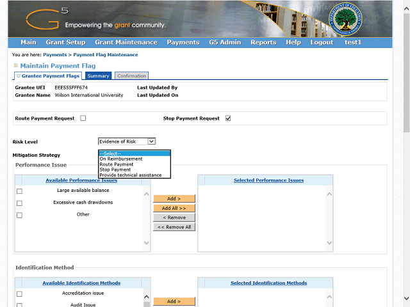Click the << Remove All button
Screen dimensions: 410x307
[x=174, y=227]
